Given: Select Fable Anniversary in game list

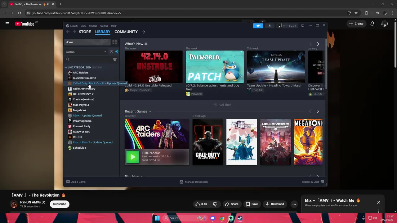Looking at the screenshot, I should (x=84, y=89).
